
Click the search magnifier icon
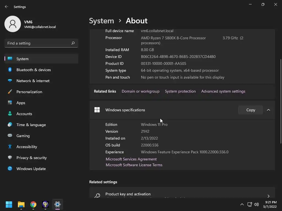73,43
